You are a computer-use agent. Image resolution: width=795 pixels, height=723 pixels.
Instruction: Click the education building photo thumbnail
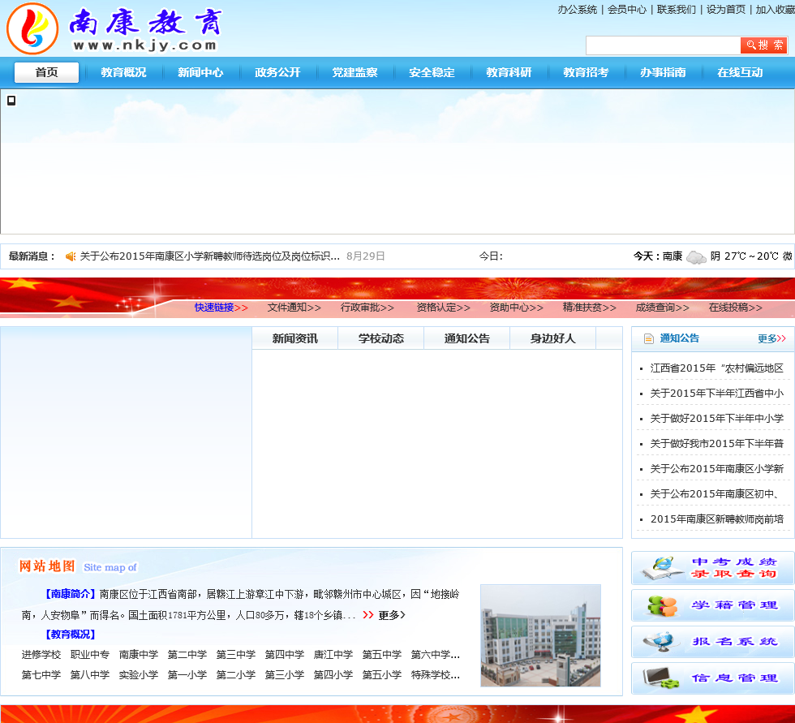pyautogui.click(x=540, y=635)
